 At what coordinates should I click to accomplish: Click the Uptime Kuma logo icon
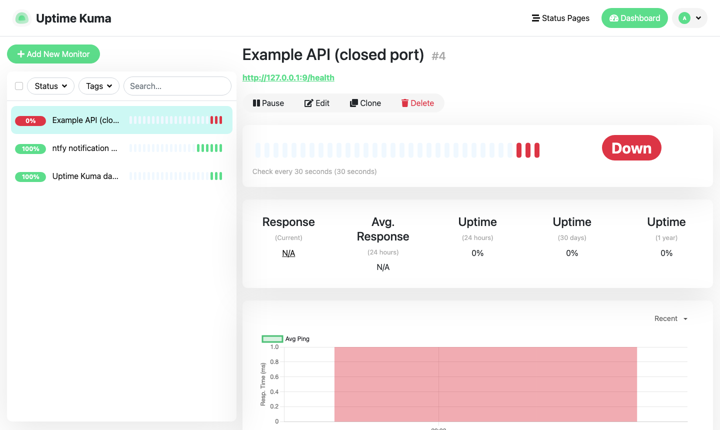pos(21,18)
